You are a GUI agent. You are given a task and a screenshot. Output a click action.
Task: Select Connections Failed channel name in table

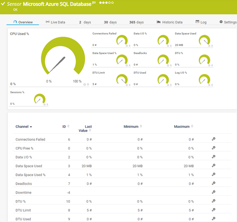(30, 140)
